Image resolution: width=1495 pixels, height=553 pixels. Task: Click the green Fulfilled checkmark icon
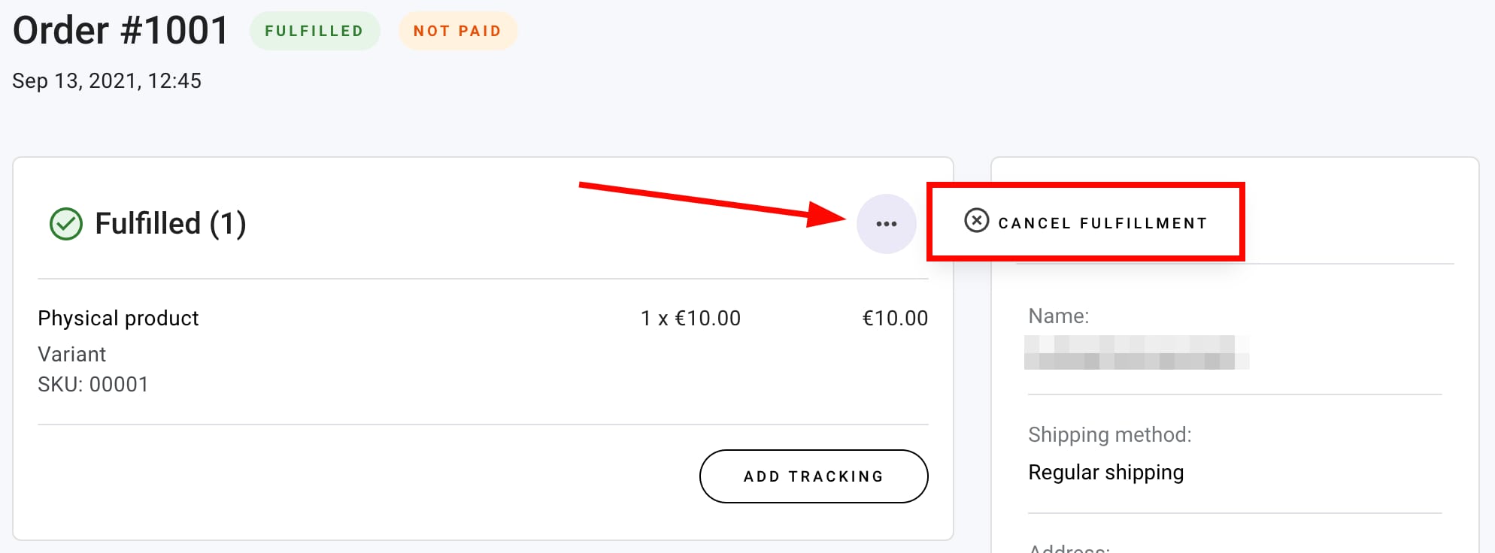point(66,224)
